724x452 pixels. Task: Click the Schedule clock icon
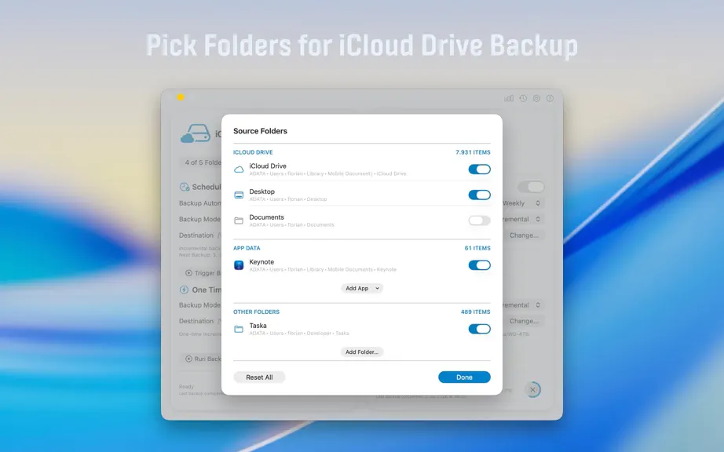pyautogui.click(x=185, y=187)
